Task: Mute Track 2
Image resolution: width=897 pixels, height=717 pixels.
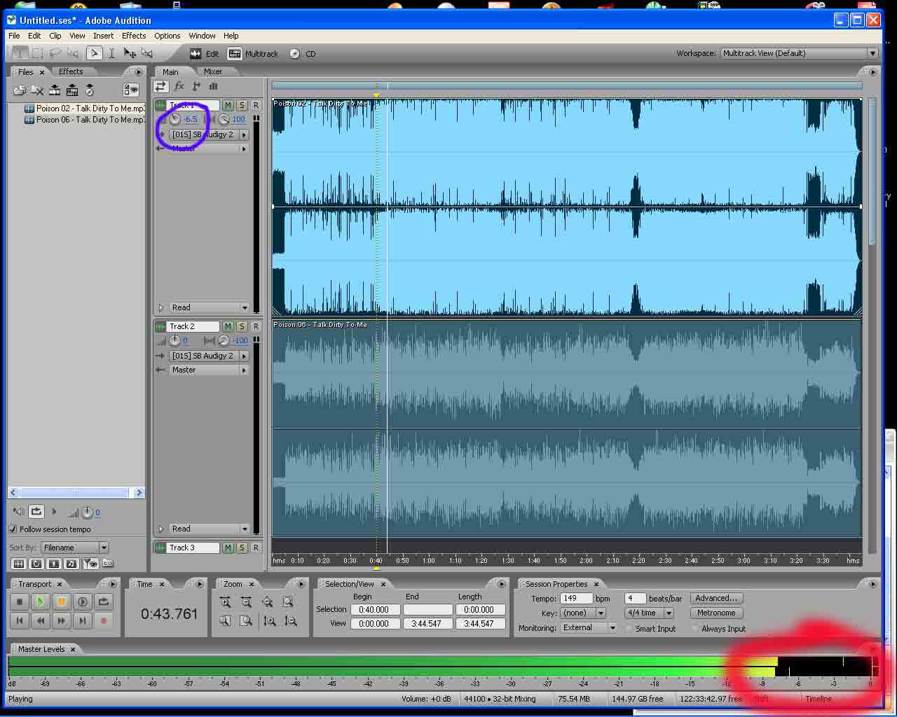Action: pyautogui.click(x=228, y=326)
